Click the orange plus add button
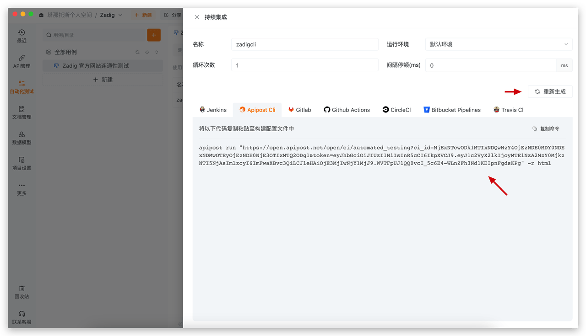The height and width of the screenshot is (336, 586). pyautogui.click(x=153, y=35)
